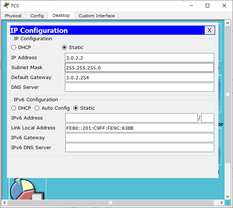This screenshot has height=208, width=233.
Task: Click the vertical scrollbar up arrow
Action: point(228,23)
